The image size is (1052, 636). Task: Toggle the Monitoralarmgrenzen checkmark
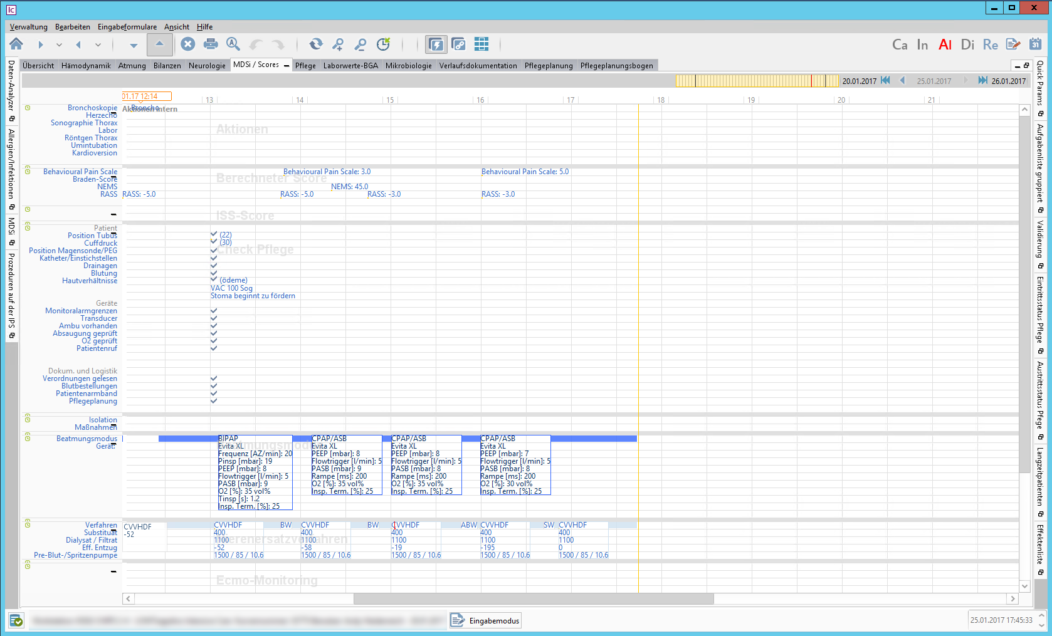(214, 311)
